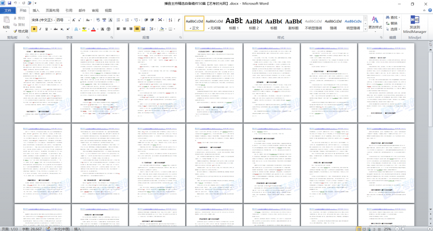Viewport: 433px width, 231px height.
Task: Open the font name dropdown (宋体)
Action: pos(43,20)
